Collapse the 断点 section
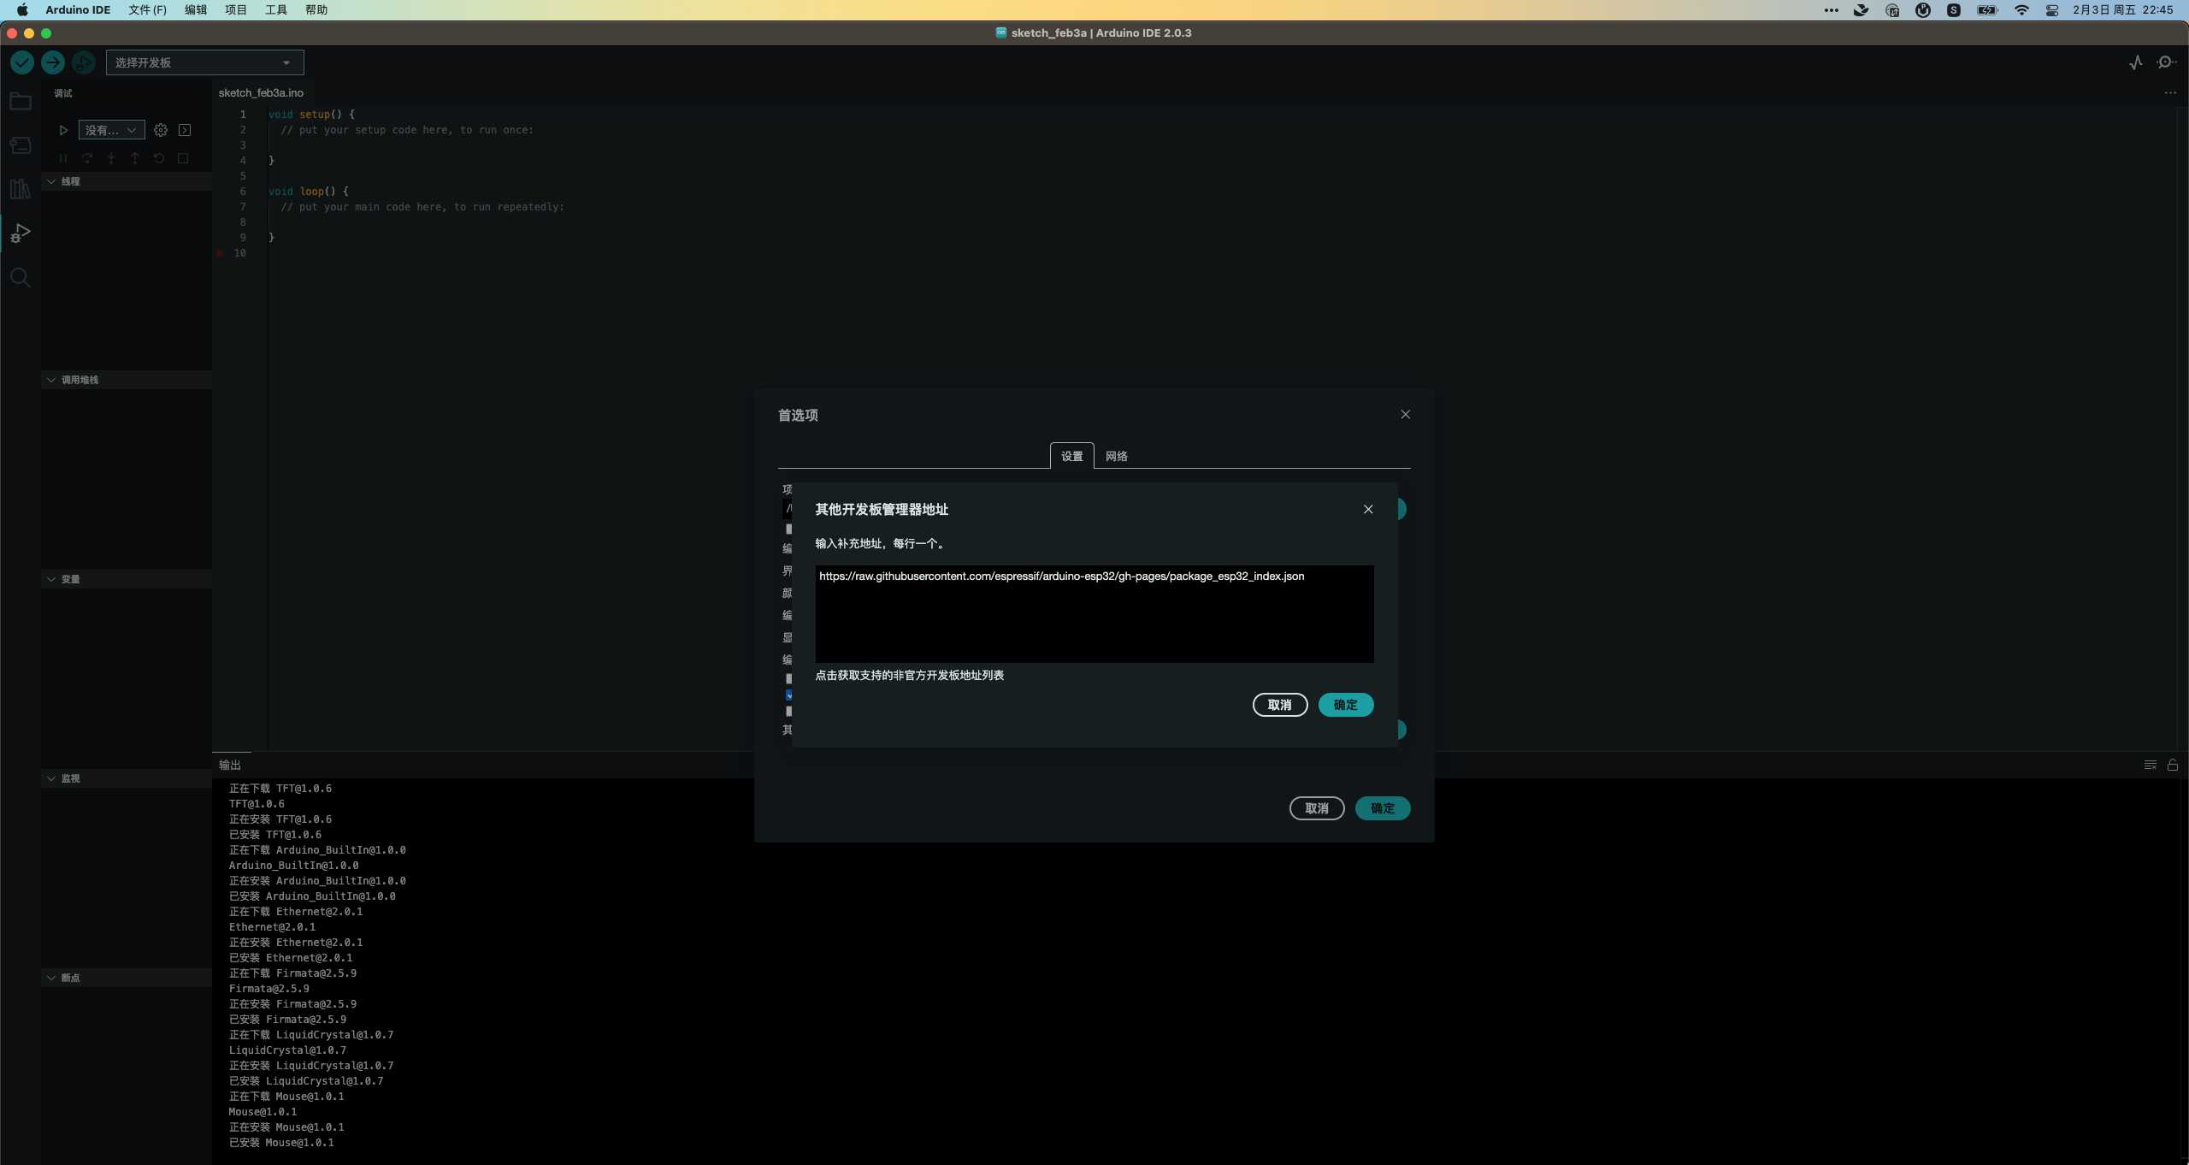Screen dimensions: 2189x1165 click(127, 978)
